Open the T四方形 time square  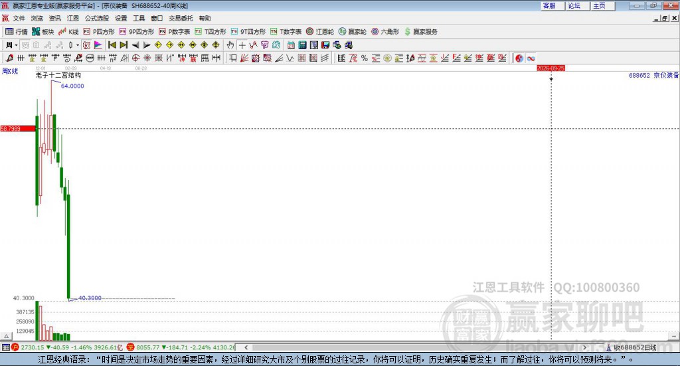(x=211, y=32)
